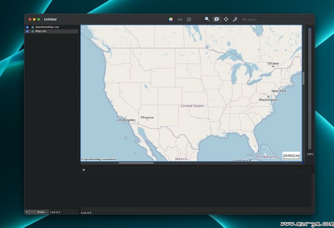Image resolution: width=334 pixels, height=228 pixels.
Task: Click the '1 out of 2' layer count
Action: tap(55, 212)
